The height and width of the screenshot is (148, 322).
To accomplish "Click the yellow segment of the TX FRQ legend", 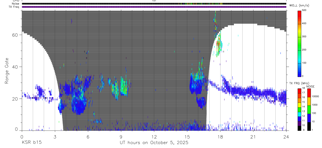I will click(299, 105).
